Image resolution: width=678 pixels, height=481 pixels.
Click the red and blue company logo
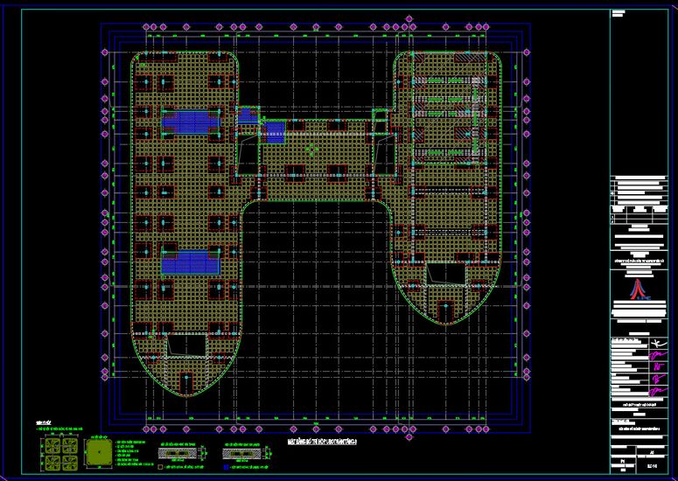(639, 289)
